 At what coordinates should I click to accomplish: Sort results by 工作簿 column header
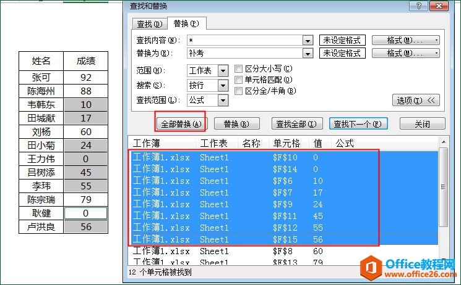163,143
